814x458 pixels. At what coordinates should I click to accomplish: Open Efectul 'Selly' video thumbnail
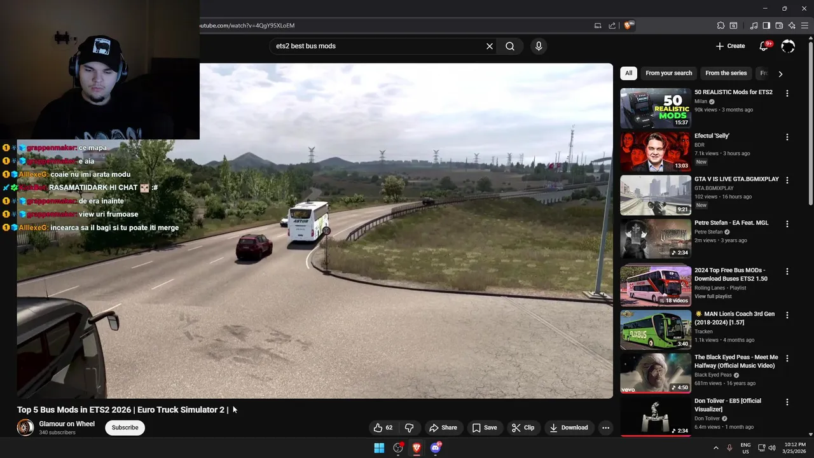656,152
